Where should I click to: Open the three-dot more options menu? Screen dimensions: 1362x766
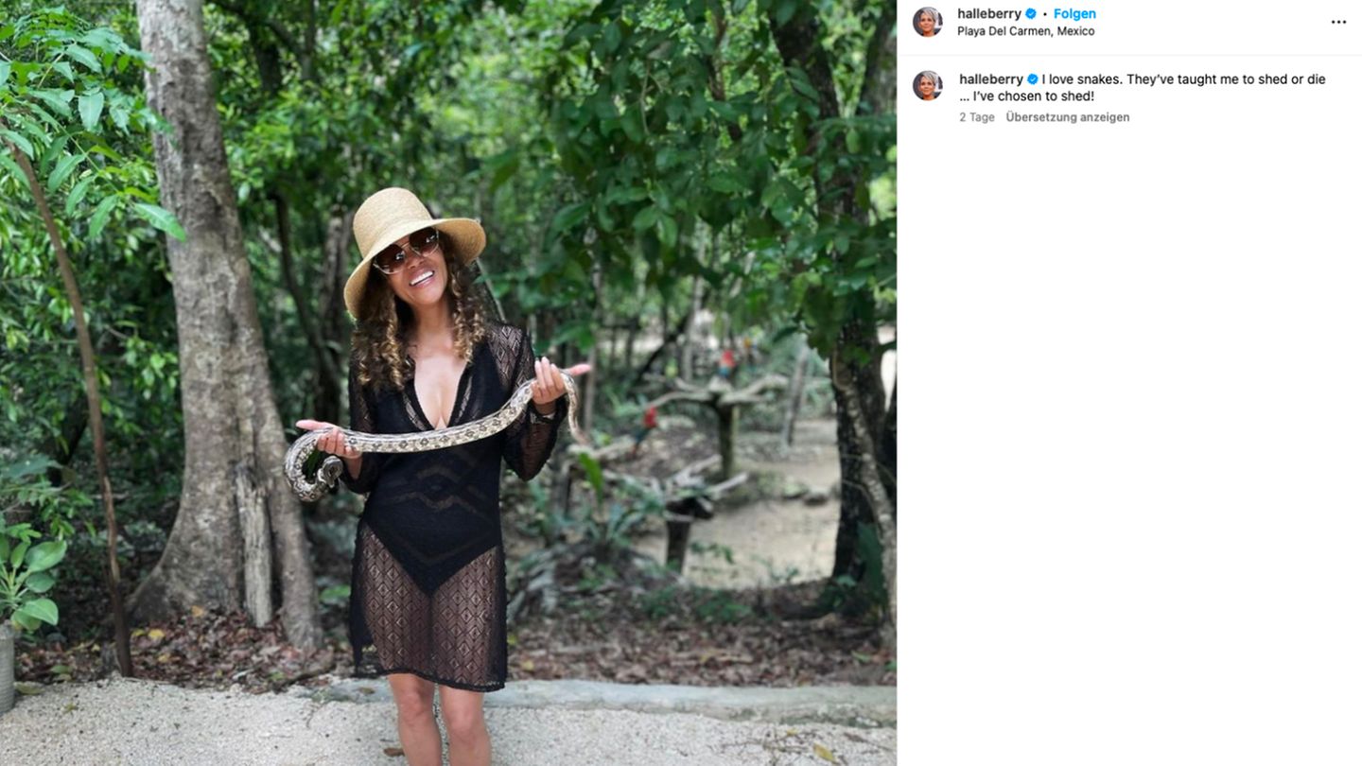[1338, 23]
